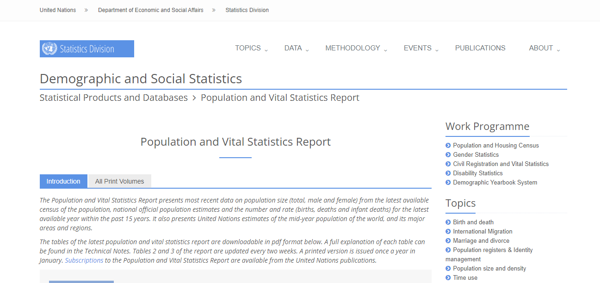Click bullet icon beside Disability Statistics
Screen dimensions: 600x283
[x=448, y=173]
